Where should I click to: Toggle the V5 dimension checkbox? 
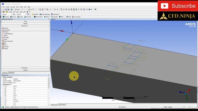[x=4, y=105]
